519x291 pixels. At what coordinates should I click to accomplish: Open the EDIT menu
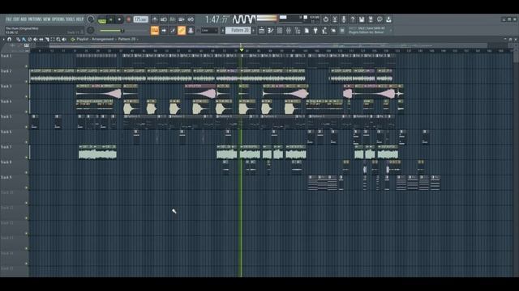coord(16,19)
